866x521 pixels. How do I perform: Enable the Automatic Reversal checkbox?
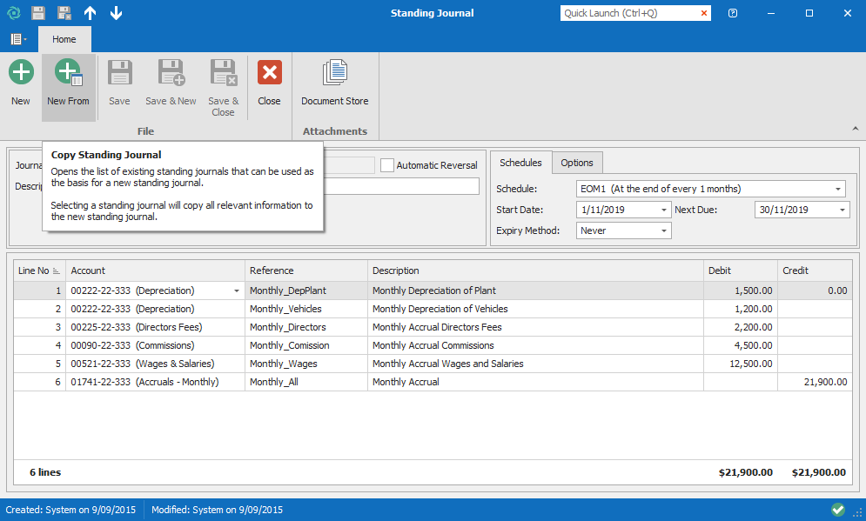pos(388,165)
